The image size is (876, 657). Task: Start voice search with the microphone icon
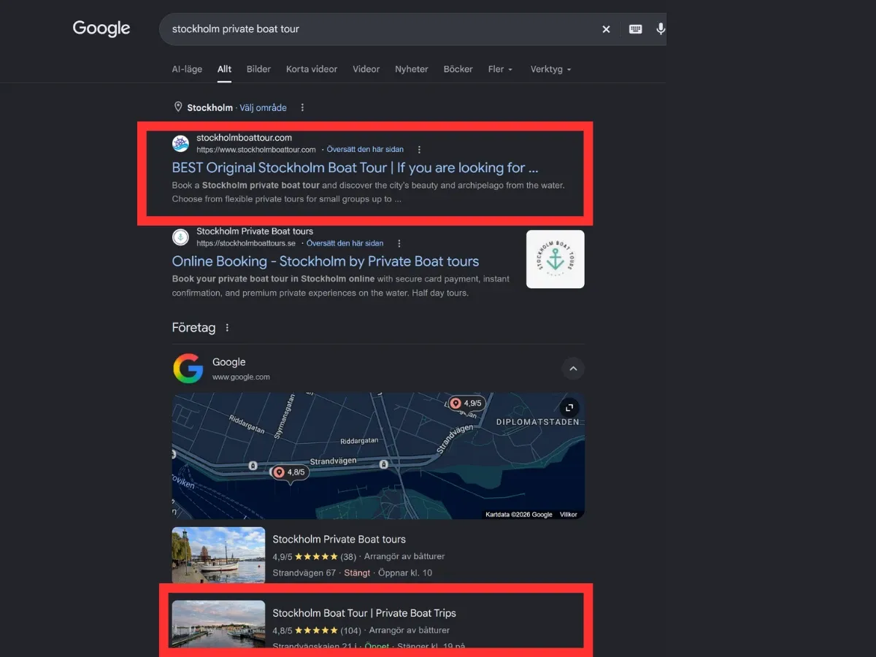[661, 29]
